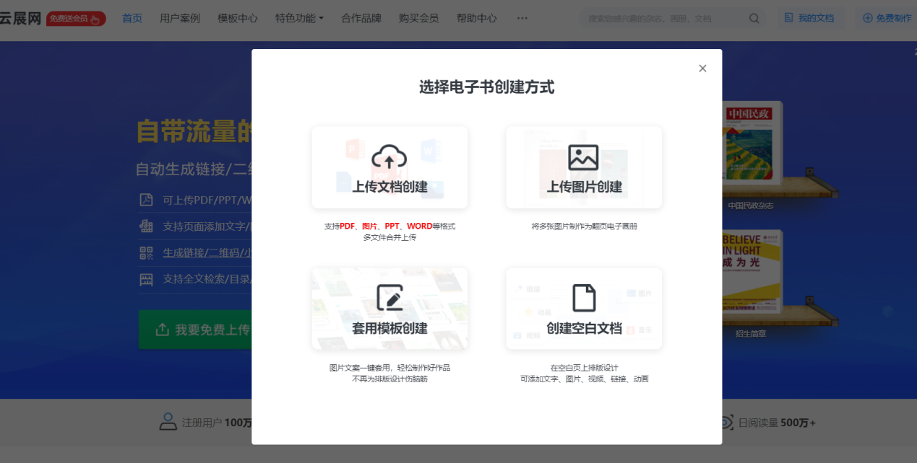The image size is (917, 463).
Task: Click the 免费送会员 badge
Action: click(x=76, y=19)
